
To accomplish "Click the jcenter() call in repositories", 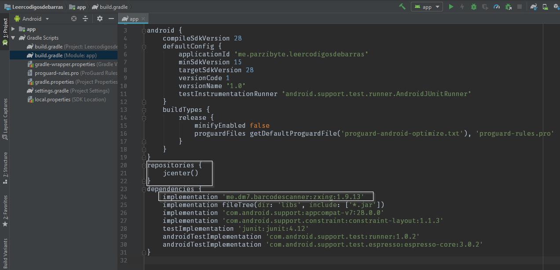I will [180, 173].
